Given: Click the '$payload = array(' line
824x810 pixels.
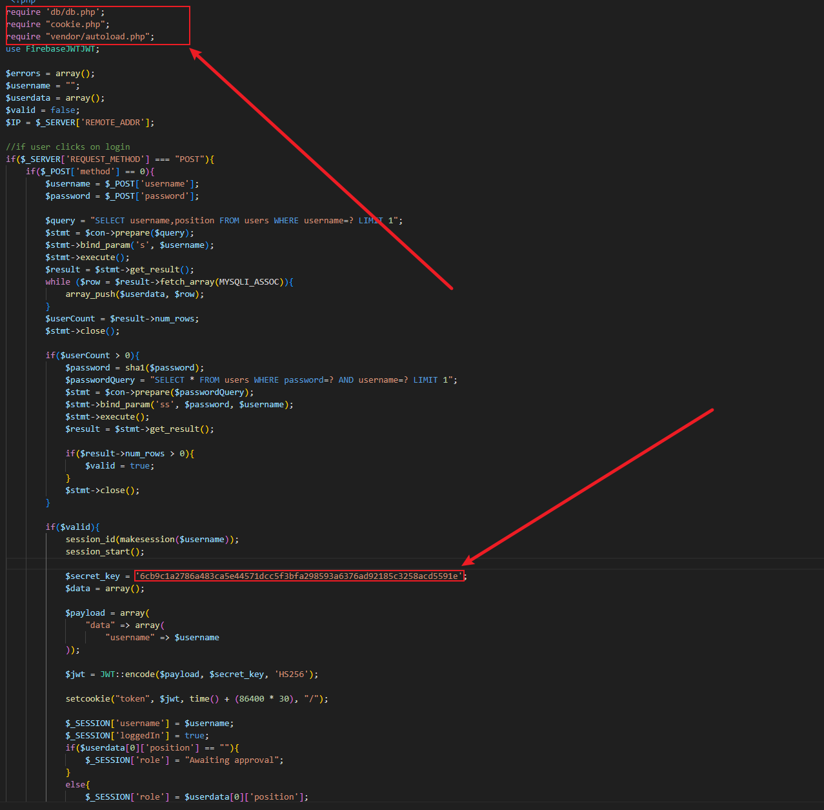Looking at the screenshot, I should click(x=108, y=613).
